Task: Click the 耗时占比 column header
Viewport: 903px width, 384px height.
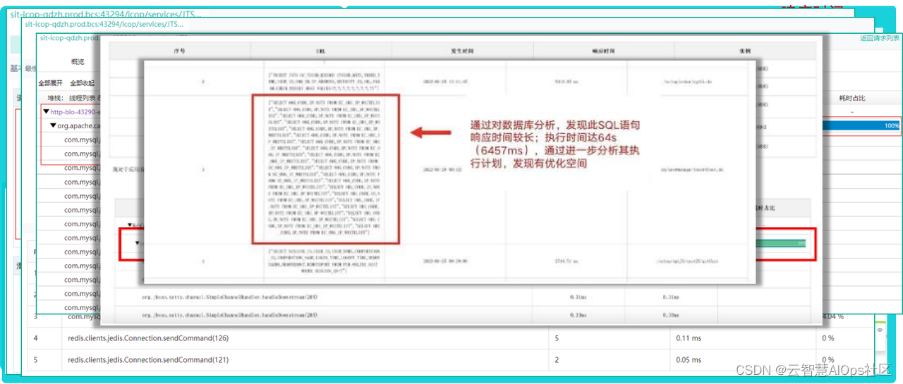Action: 852,97
